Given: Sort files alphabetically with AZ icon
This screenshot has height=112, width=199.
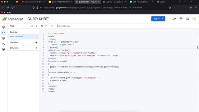Looking at the screenshot, I should [32, 26].
